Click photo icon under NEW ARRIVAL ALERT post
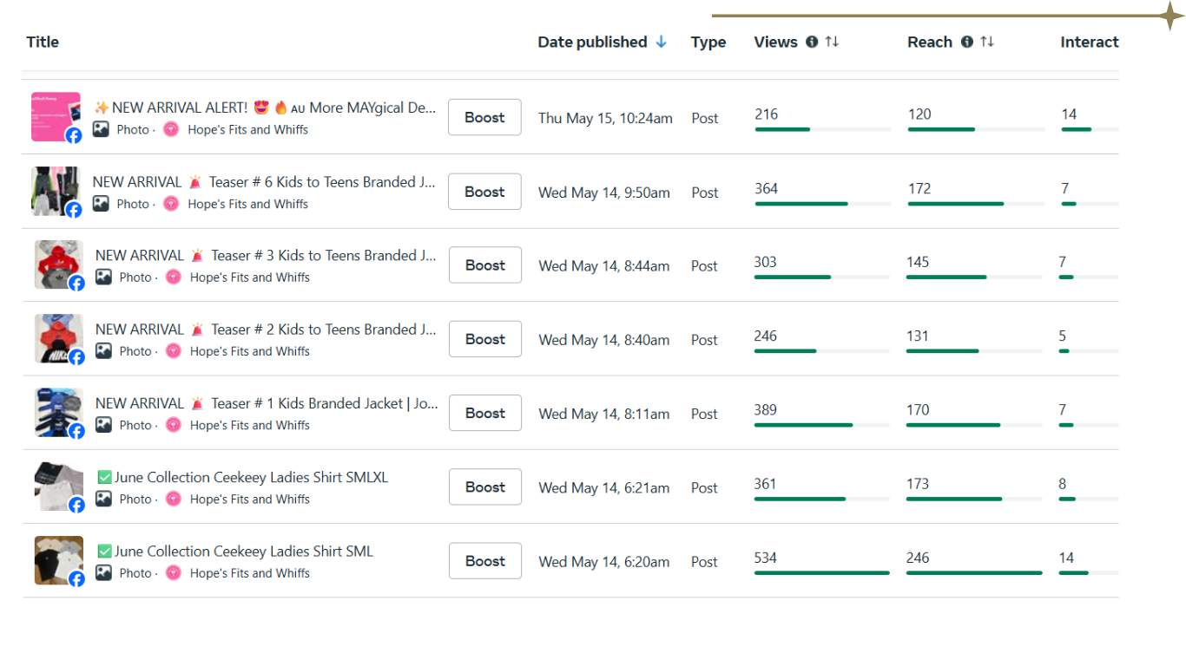Image resolution: width=1186 pixels, height=666 pixels. click(x=102, y=129)
